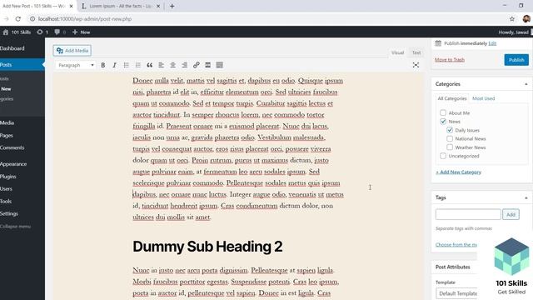533x300 pixels.
Task: Publish the post
Action: 516,60
